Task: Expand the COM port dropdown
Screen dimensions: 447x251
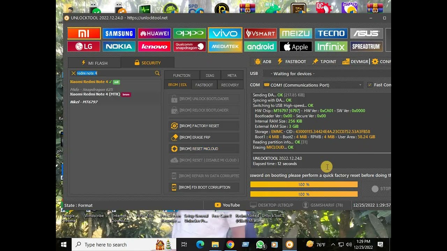Action: 360,85
